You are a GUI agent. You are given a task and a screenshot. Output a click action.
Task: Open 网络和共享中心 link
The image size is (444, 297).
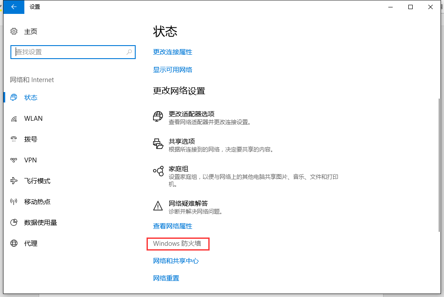pos(176,261)
